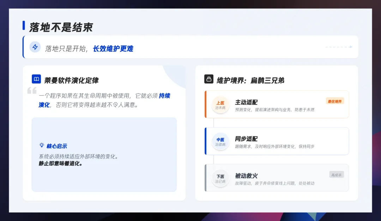Click the quotation mark icon
This screenshot has width=381, height=221.
(x=32, y=91)
